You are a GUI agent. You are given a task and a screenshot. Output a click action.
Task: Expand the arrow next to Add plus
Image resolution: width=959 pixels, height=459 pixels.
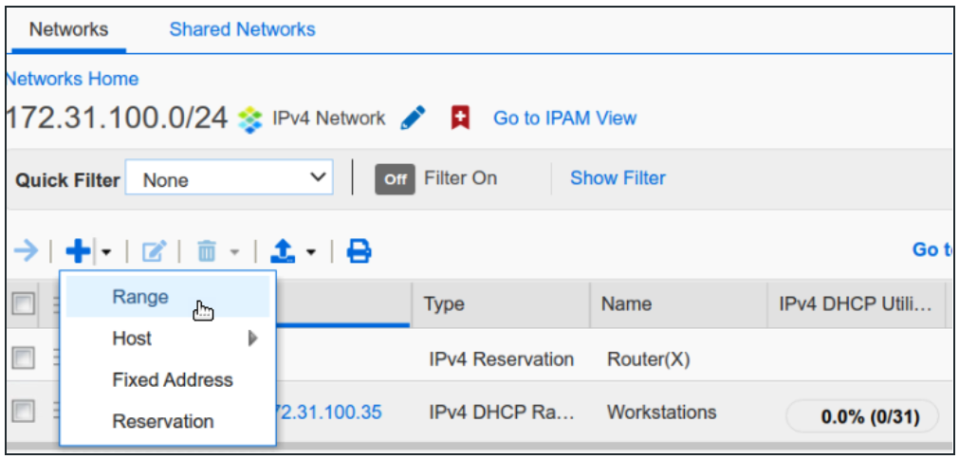click(106, 252)
